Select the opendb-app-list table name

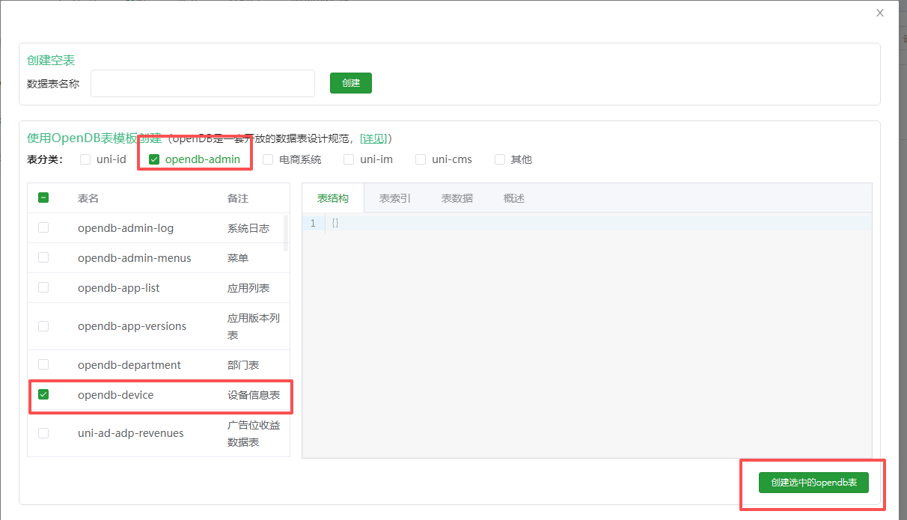click(119, 288)
